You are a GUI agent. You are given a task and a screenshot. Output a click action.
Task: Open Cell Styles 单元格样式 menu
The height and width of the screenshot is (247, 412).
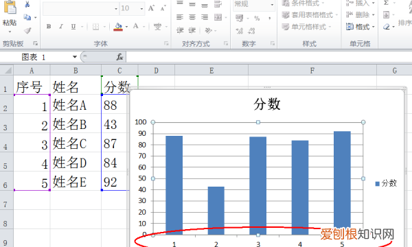pos(306,27)
